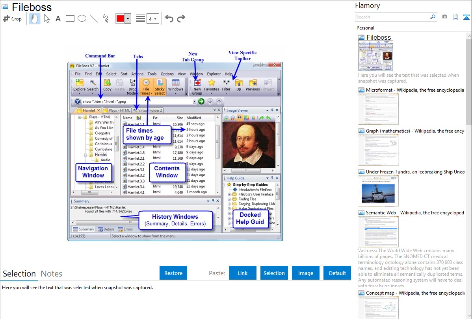Open File menu in FileBoss snapshot

(x=77, y=74)
